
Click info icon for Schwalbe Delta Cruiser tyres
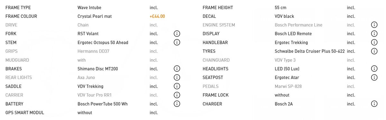click(374, 51)
